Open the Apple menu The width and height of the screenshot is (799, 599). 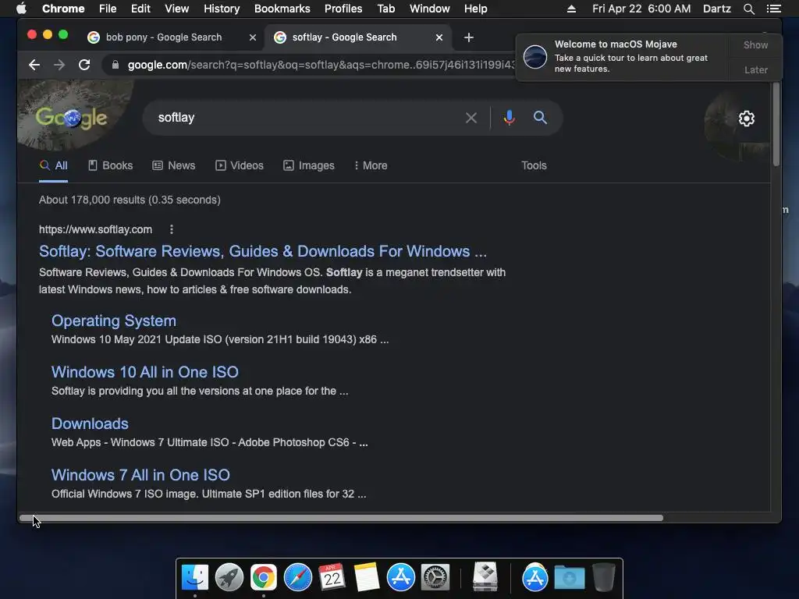tap(21, 9)
